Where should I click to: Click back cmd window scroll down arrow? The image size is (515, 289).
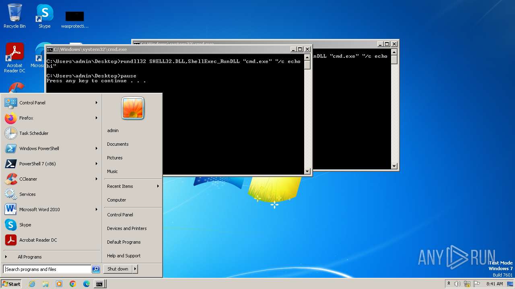pos(394,166)
